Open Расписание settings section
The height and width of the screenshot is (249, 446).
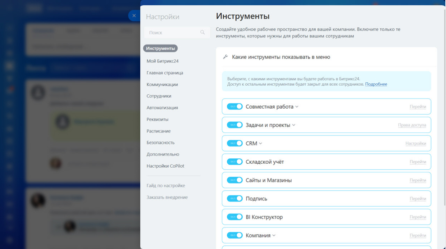pos(159,131)
